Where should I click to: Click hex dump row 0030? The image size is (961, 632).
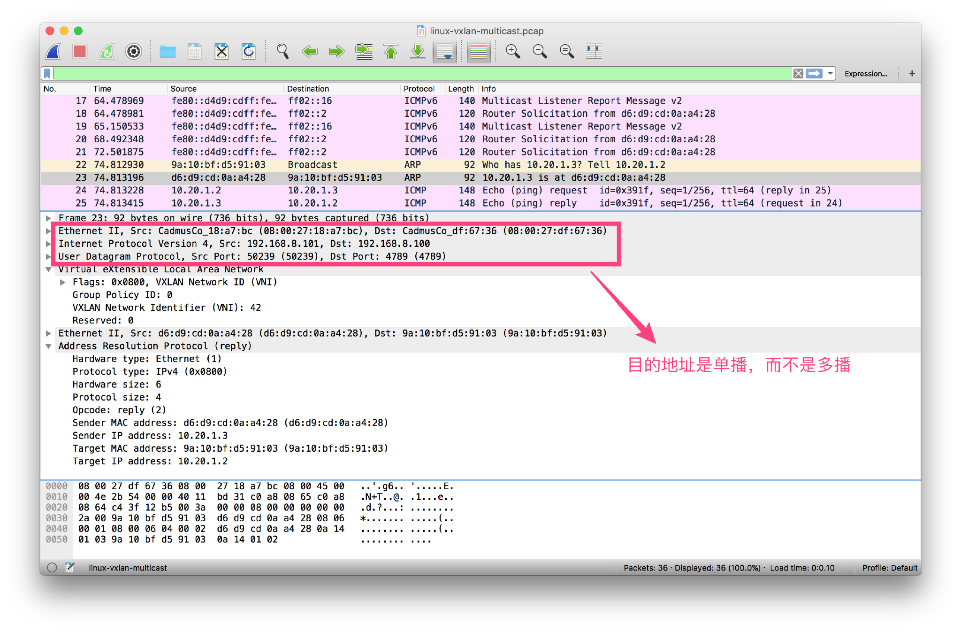250,518
